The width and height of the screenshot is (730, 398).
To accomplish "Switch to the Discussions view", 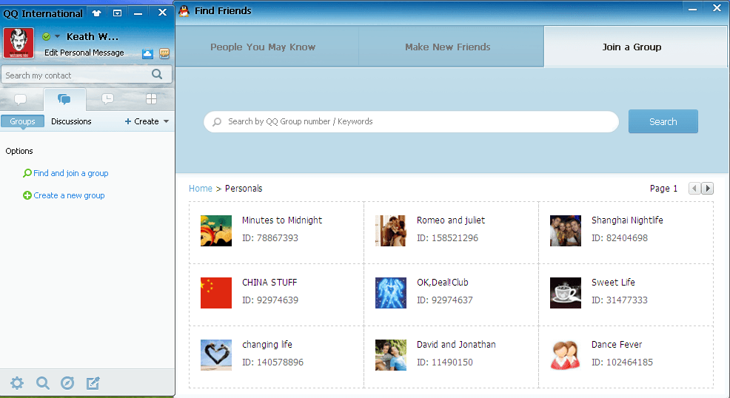I will 71,121.
